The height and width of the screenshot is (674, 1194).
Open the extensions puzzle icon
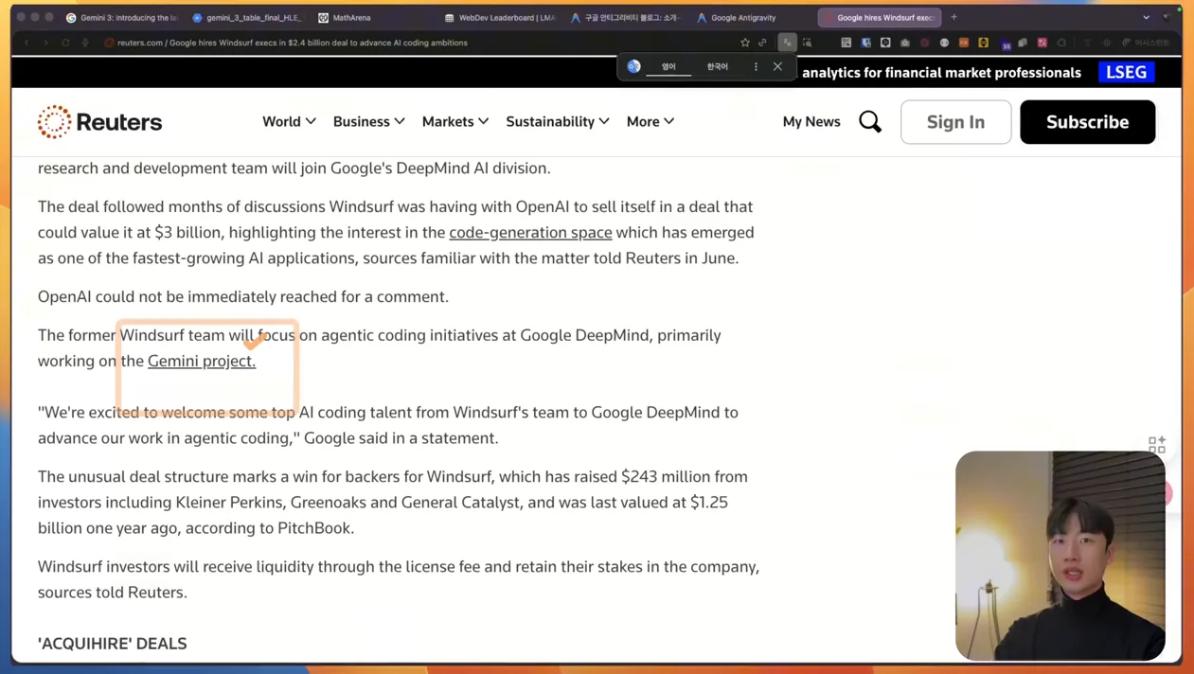1061,43
